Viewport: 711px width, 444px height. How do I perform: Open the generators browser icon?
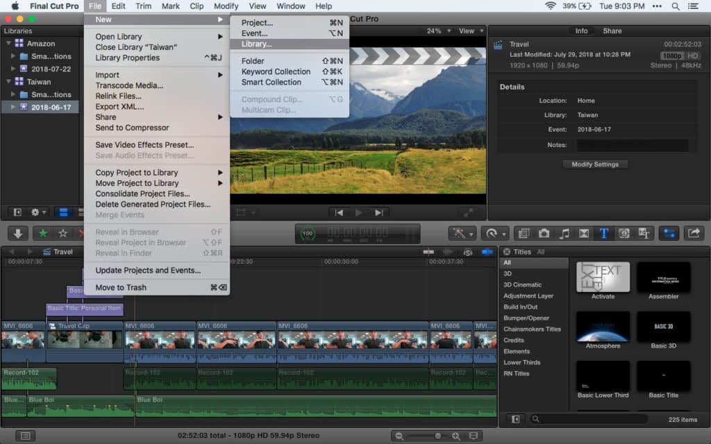click(x=624, y=233)
